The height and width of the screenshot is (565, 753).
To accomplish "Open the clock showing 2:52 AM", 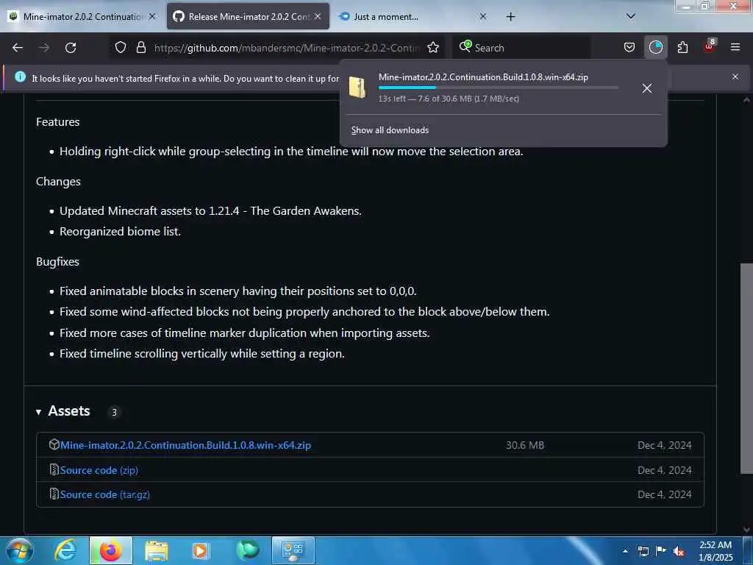I will (x=715, y=551).
